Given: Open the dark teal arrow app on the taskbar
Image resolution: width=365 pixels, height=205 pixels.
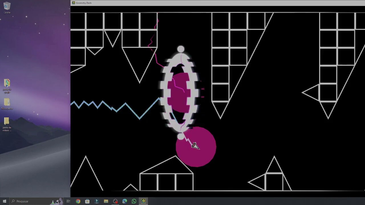Looking at the screenshot, I should (x=97, y=201).
